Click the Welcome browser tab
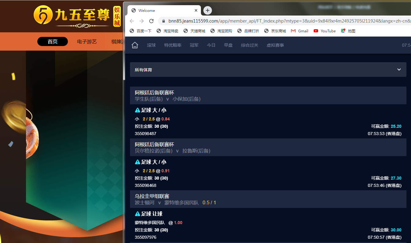 pyautogui.click(x=165, y=10)
